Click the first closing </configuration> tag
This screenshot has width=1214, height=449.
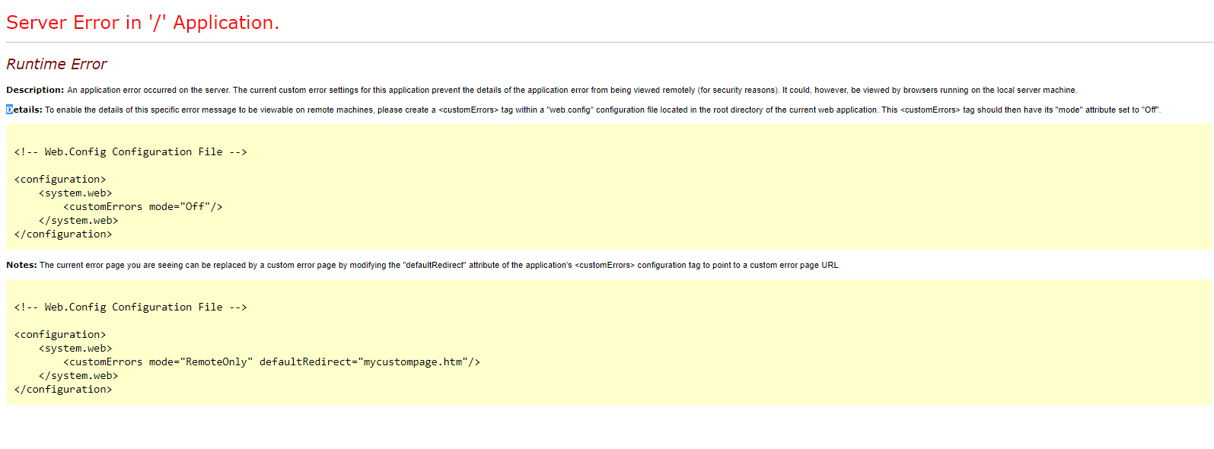pos(63,234)
